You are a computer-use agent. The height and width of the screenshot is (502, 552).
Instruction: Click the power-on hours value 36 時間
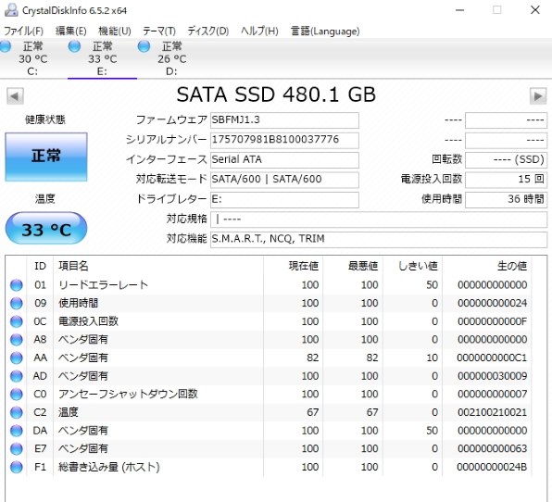[x=506, y=200]
